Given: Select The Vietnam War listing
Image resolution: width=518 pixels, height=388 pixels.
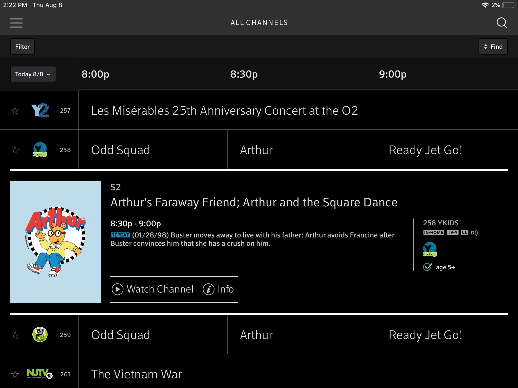Looking at the screenshot, I should tap(137, 374).
